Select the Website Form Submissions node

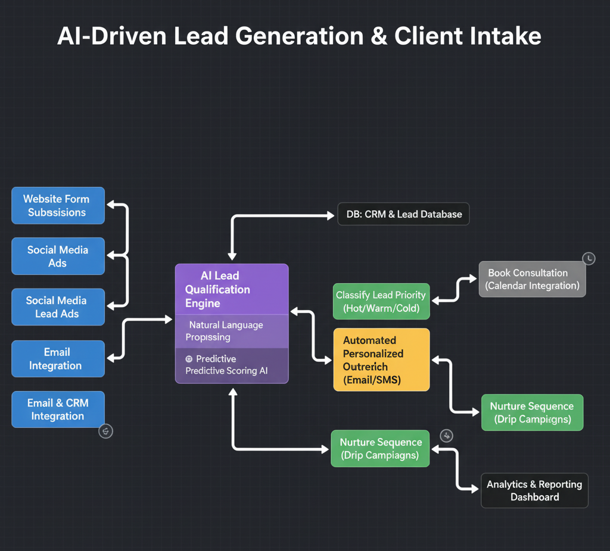tap(58, 206)
